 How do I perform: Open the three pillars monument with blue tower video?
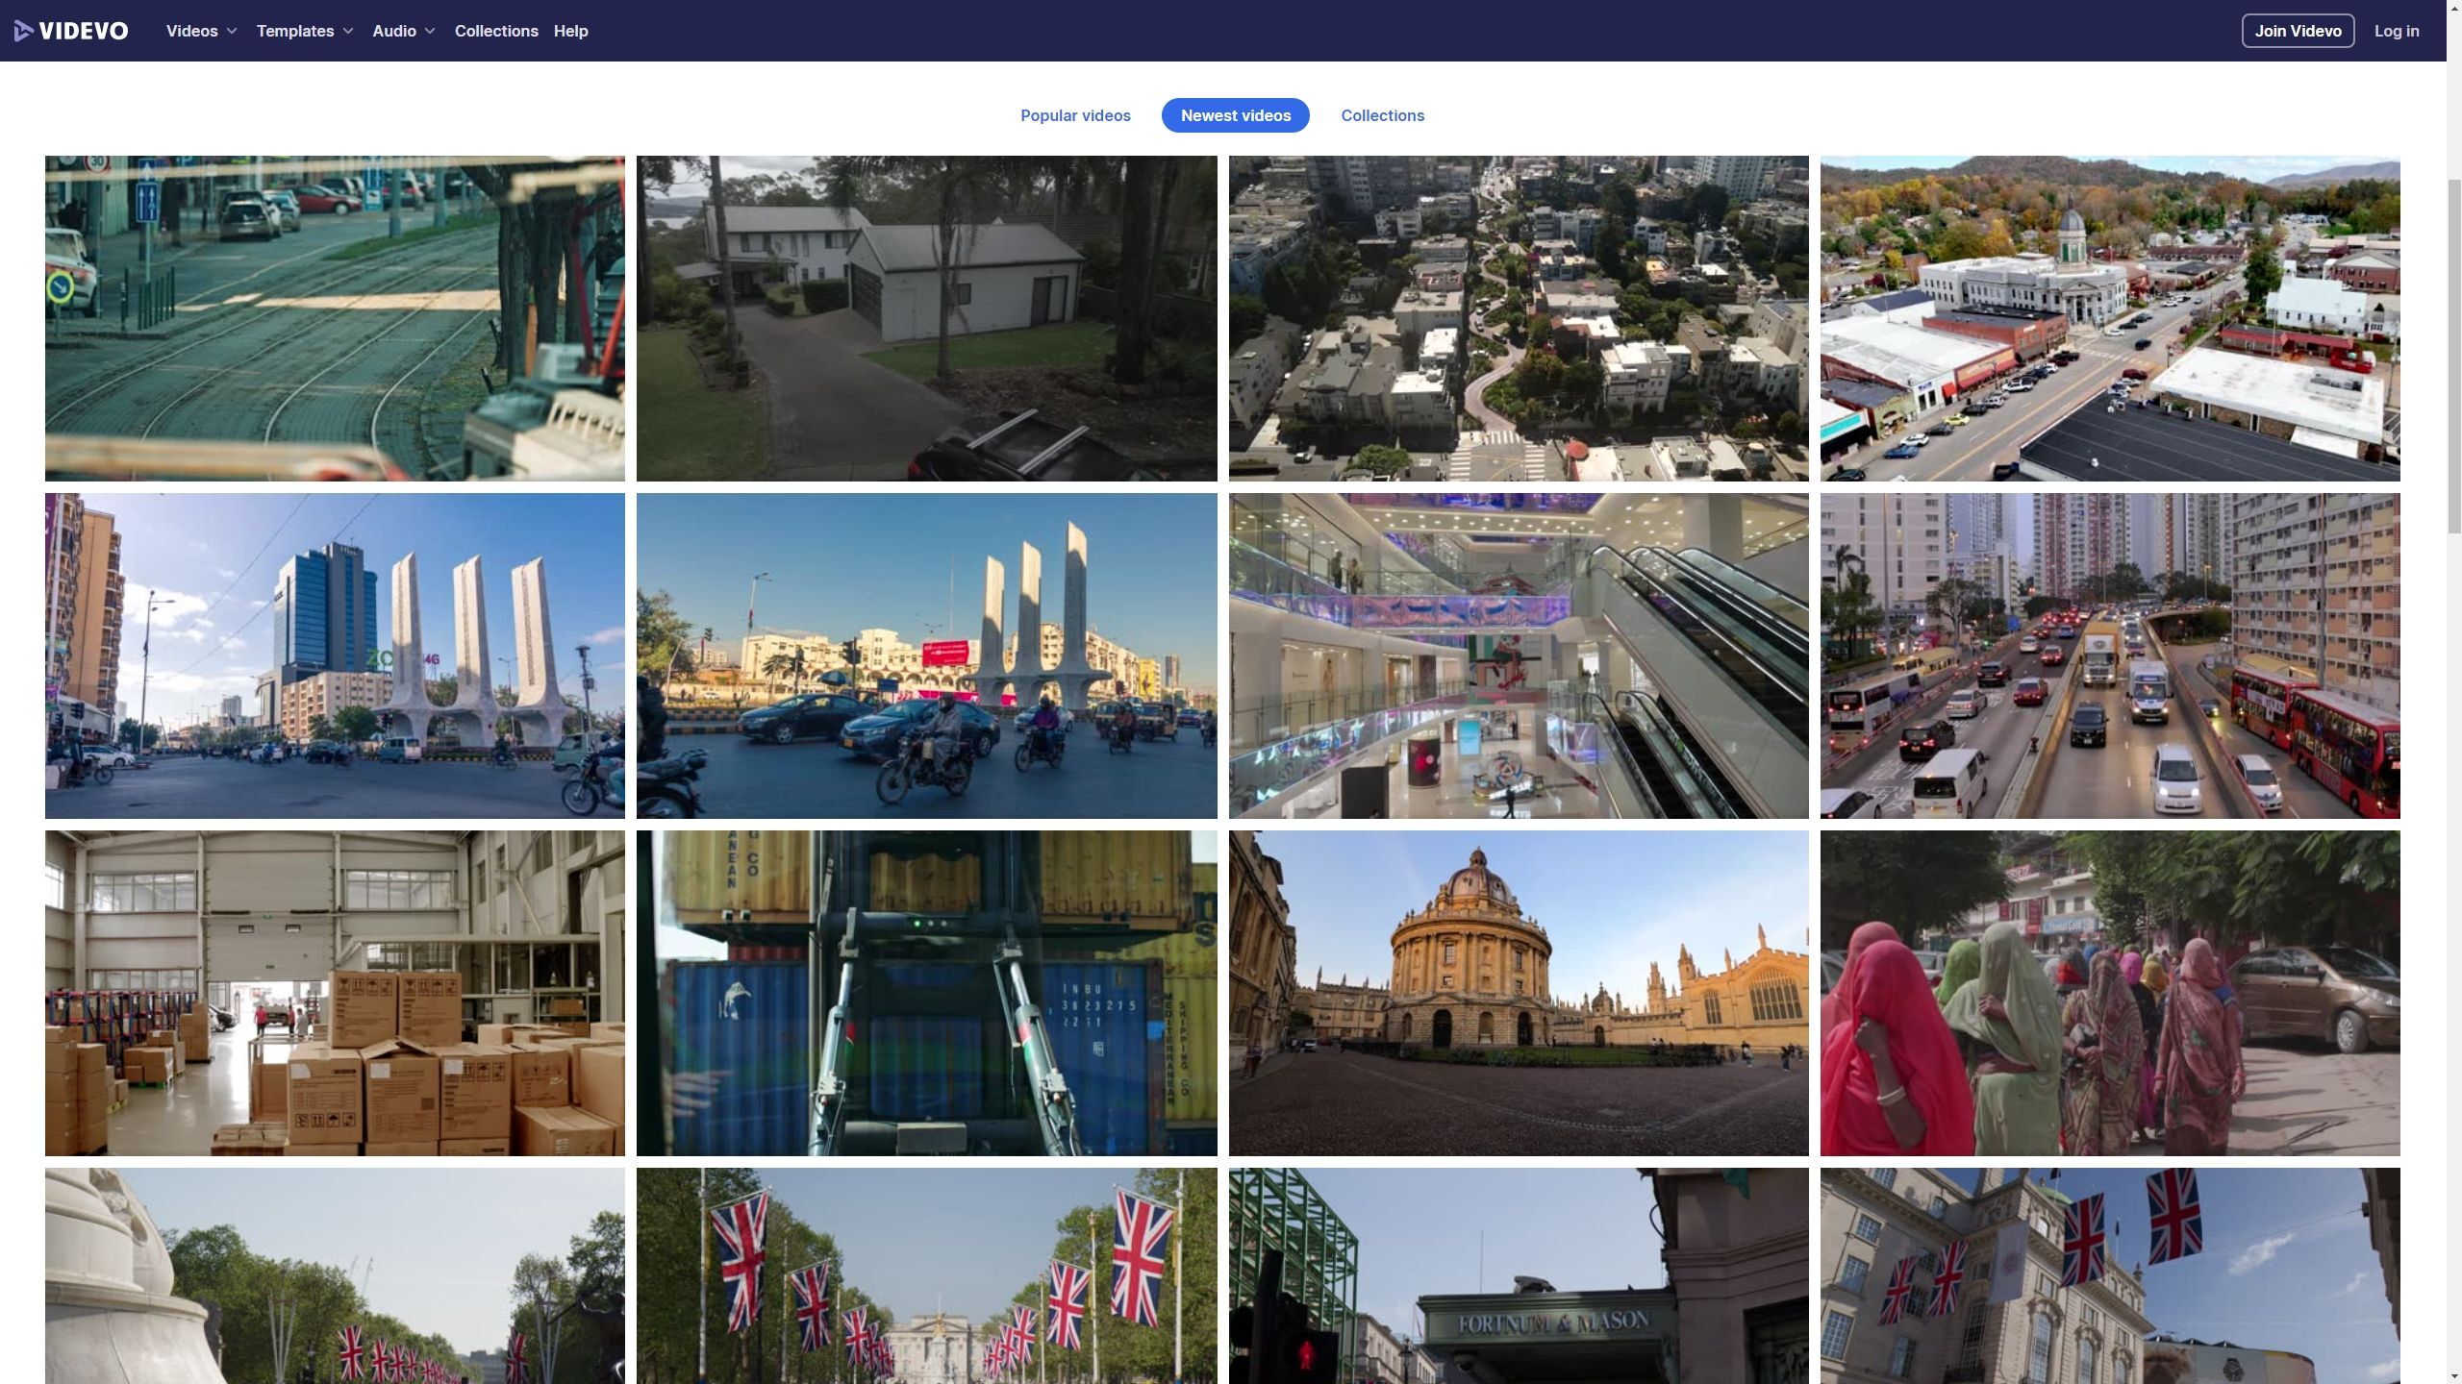[335, 655]
